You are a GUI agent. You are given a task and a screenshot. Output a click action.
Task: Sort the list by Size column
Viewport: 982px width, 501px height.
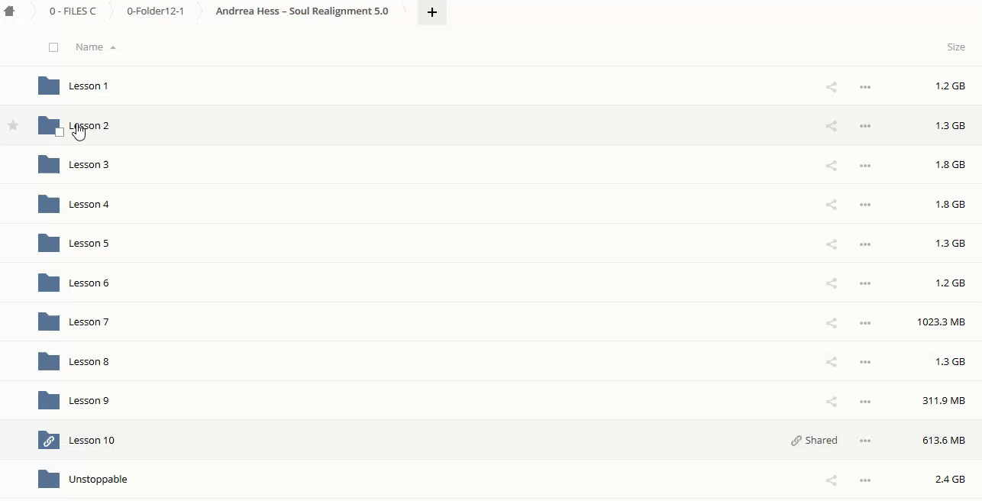click(955, 47)
